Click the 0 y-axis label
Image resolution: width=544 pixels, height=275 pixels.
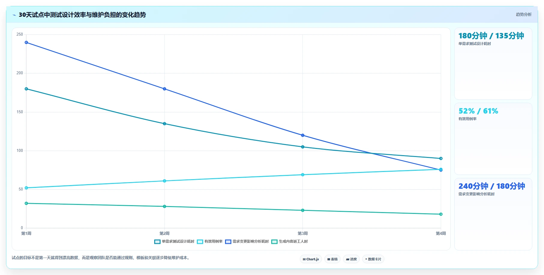point(22,228)
